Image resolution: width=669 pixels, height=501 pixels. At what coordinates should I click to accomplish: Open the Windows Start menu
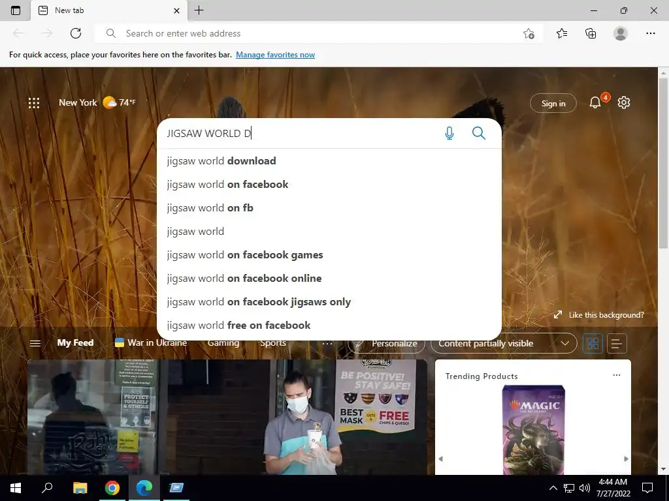16,488
